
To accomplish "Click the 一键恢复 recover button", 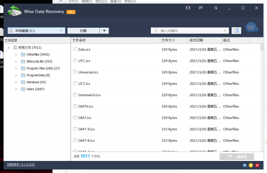I will [x=237, y=157].
